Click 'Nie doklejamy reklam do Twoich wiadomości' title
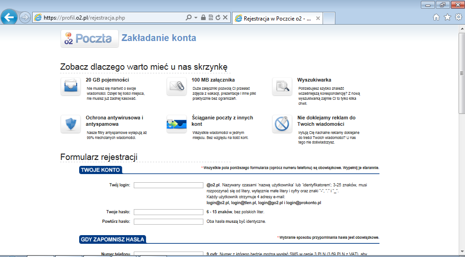Viewport: 465px width, 257px height. pyautogui.click(x=327, y=121)
